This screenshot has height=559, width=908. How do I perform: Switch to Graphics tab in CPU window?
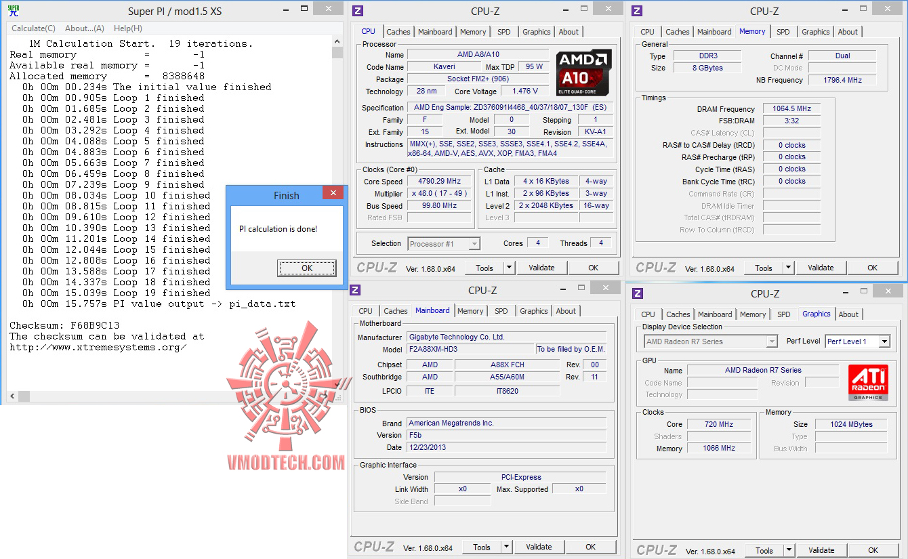click(x=537, y=32)
